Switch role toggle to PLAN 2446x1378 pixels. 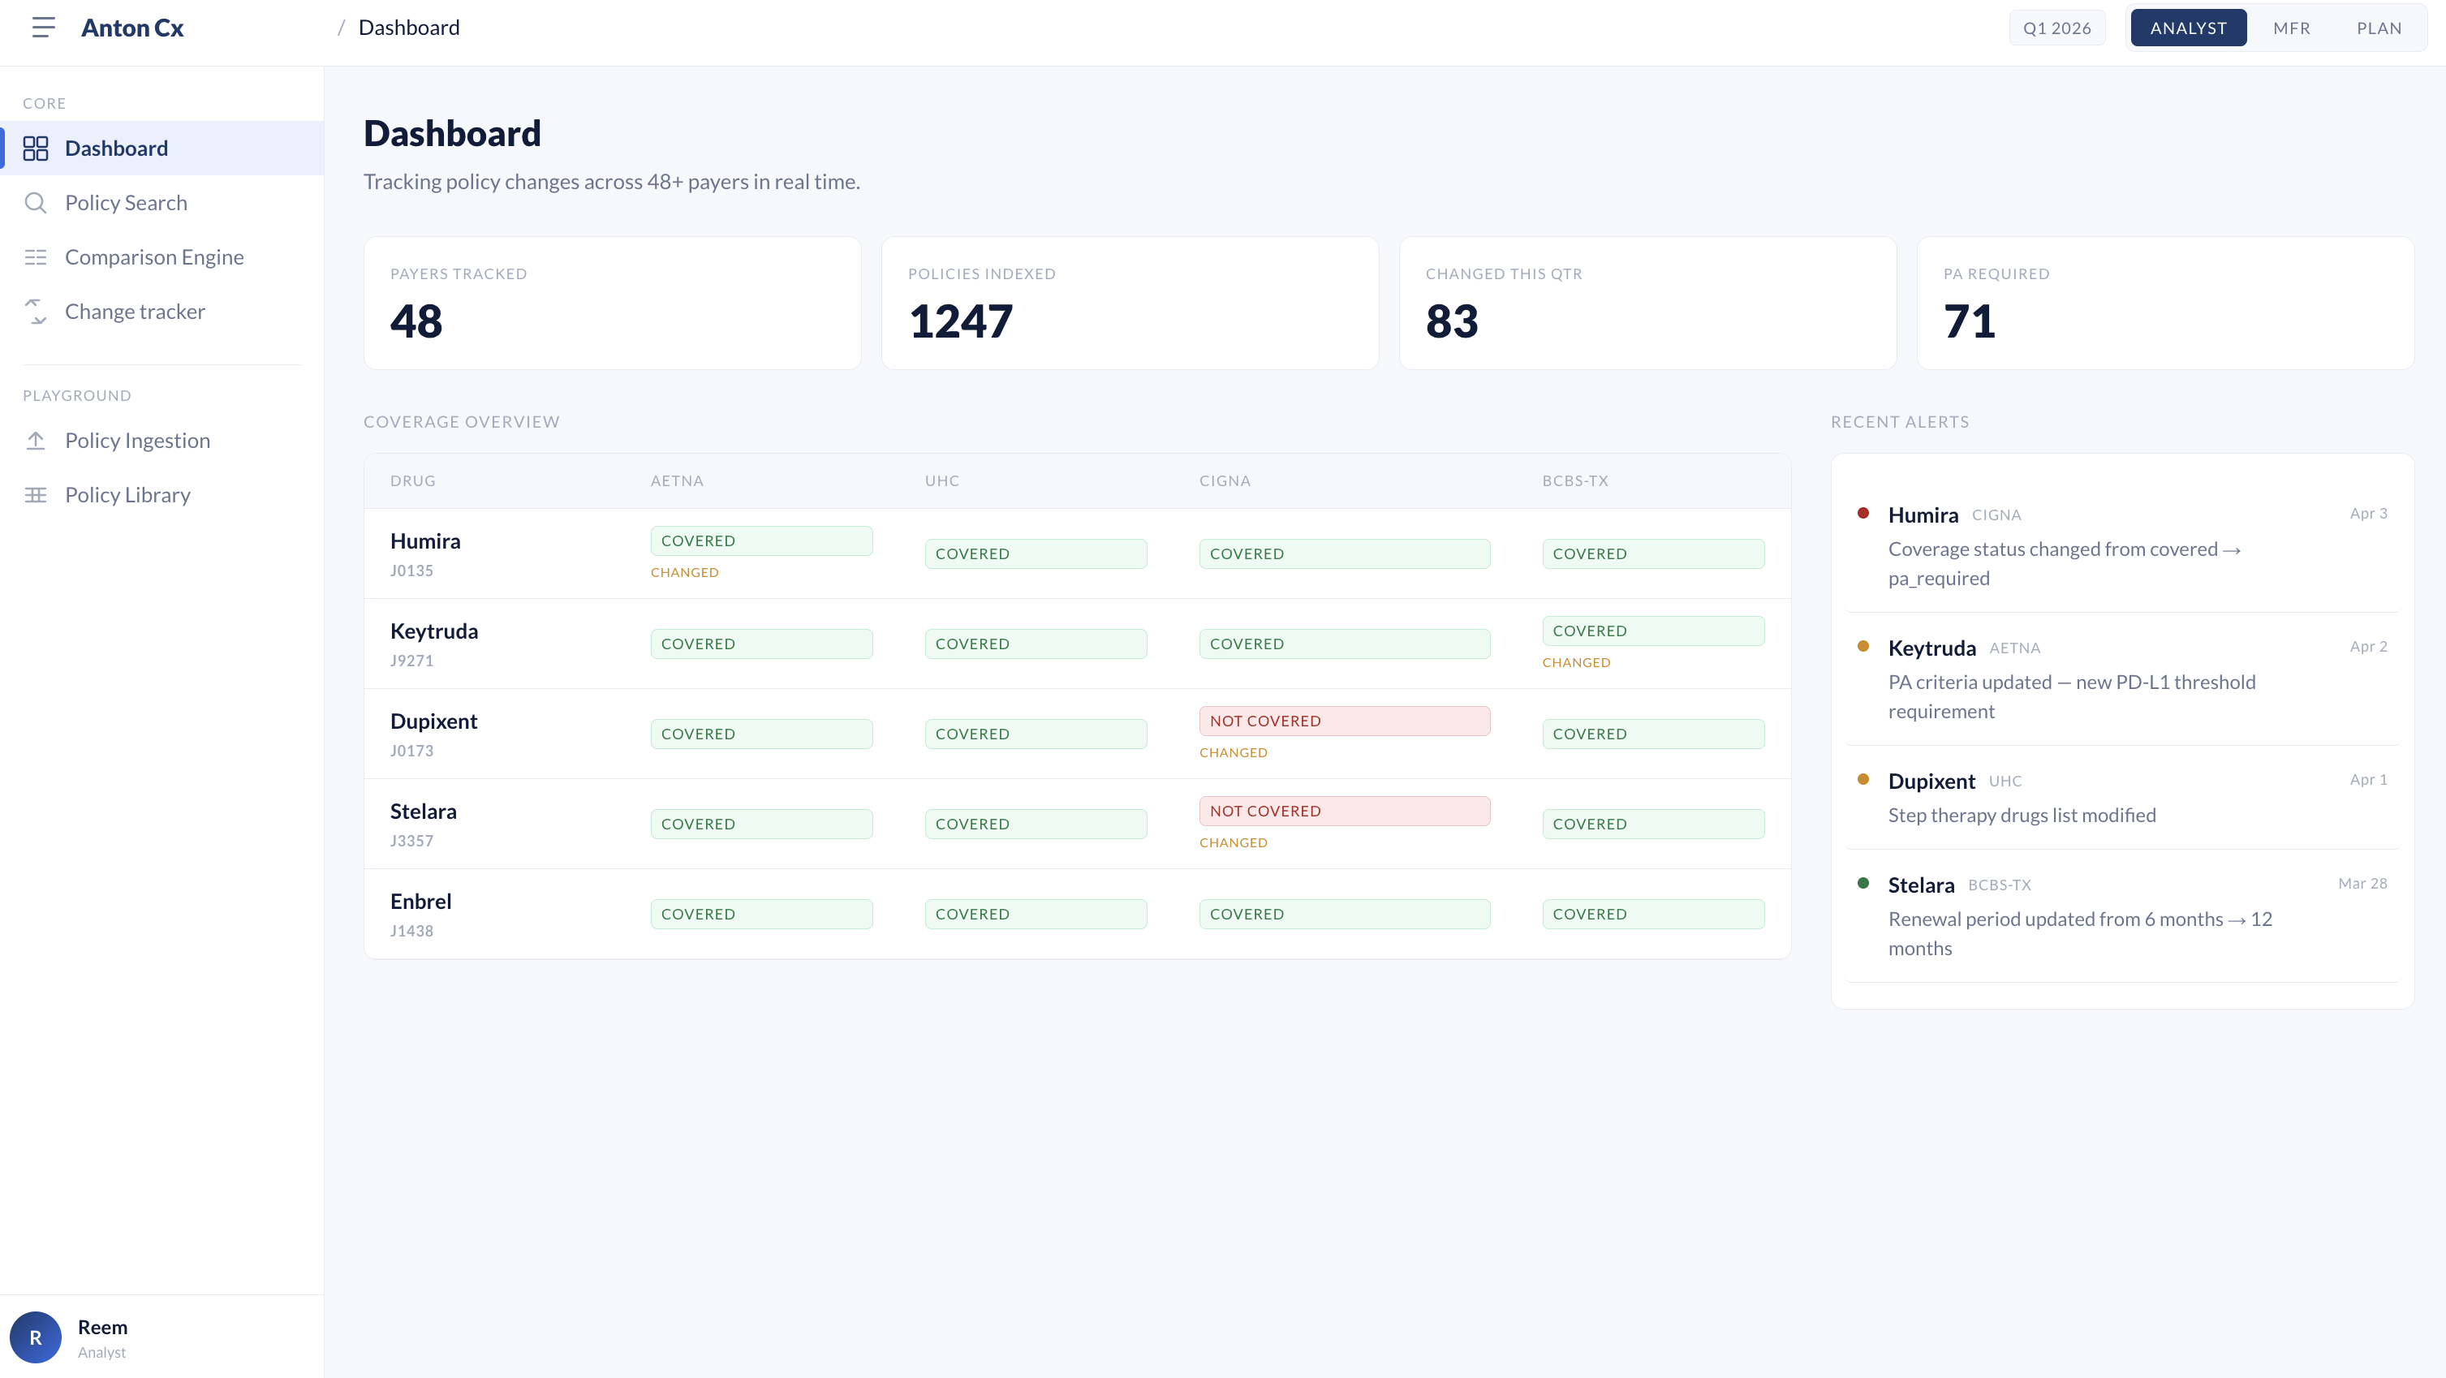point(2379,28)
